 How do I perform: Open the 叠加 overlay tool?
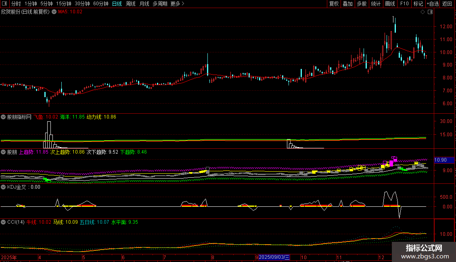[x=347, y=4]
